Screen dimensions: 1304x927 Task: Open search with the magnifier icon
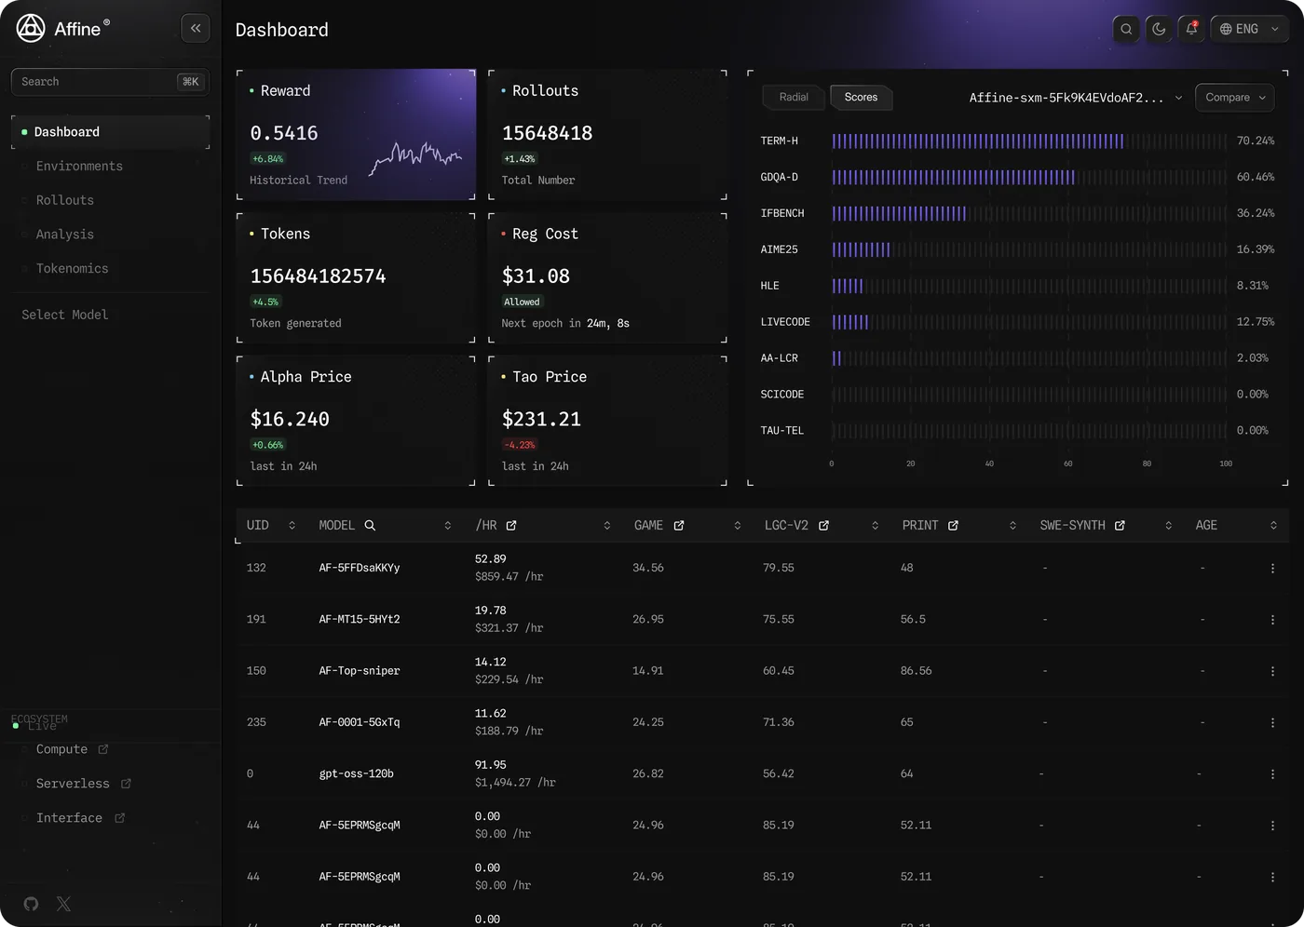point(1126,29)
